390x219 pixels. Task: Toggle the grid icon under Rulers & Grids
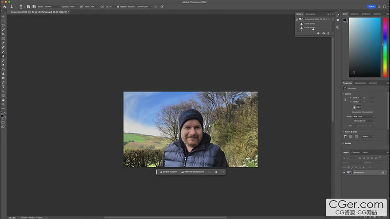click(351, 137)
